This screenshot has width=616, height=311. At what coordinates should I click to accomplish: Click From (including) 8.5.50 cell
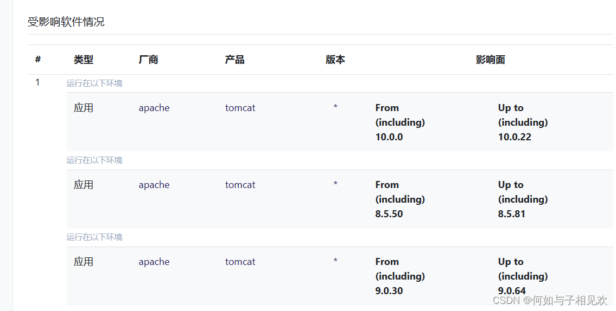point(400,199)
